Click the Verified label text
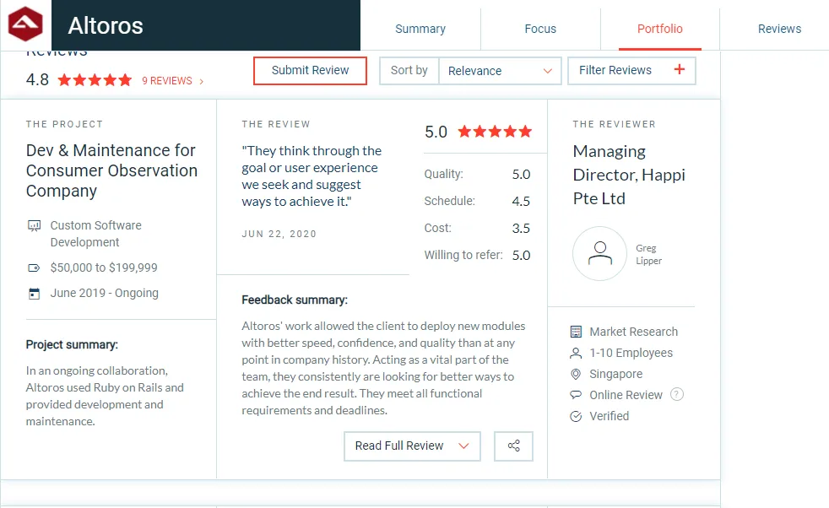The image size is (829, 508). point(609,417)
